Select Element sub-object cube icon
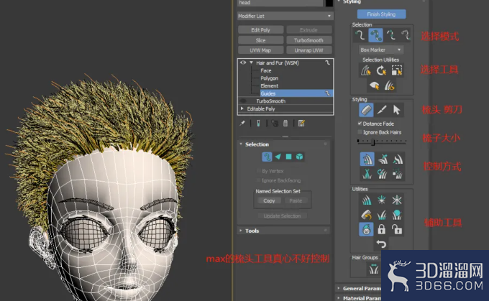The image size is (489, 301). tap(299, 157)
